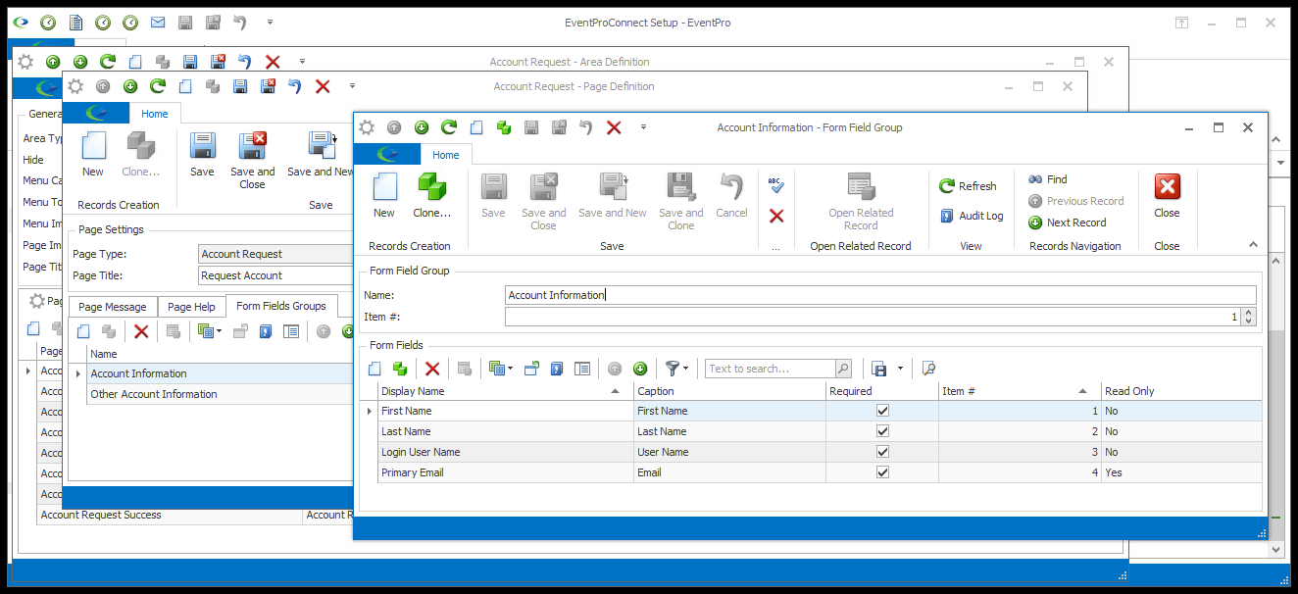1298x594 pixels.
Task: Sort by Read Only column header
Action: [x=1181, y=391]
